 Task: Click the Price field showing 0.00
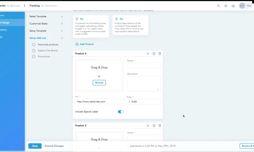144,102
